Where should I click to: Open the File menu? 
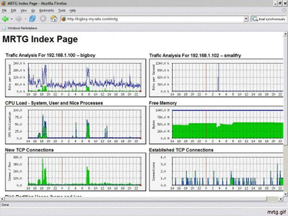tap(4, 11)
